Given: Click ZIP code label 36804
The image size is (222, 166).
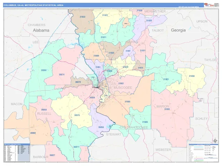Looking at the screenshot, I should [x=44, y=70].
